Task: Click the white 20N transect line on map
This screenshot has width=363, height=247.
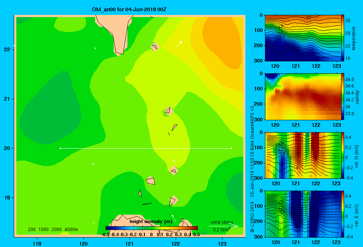Action: click(x=146, y=148)
